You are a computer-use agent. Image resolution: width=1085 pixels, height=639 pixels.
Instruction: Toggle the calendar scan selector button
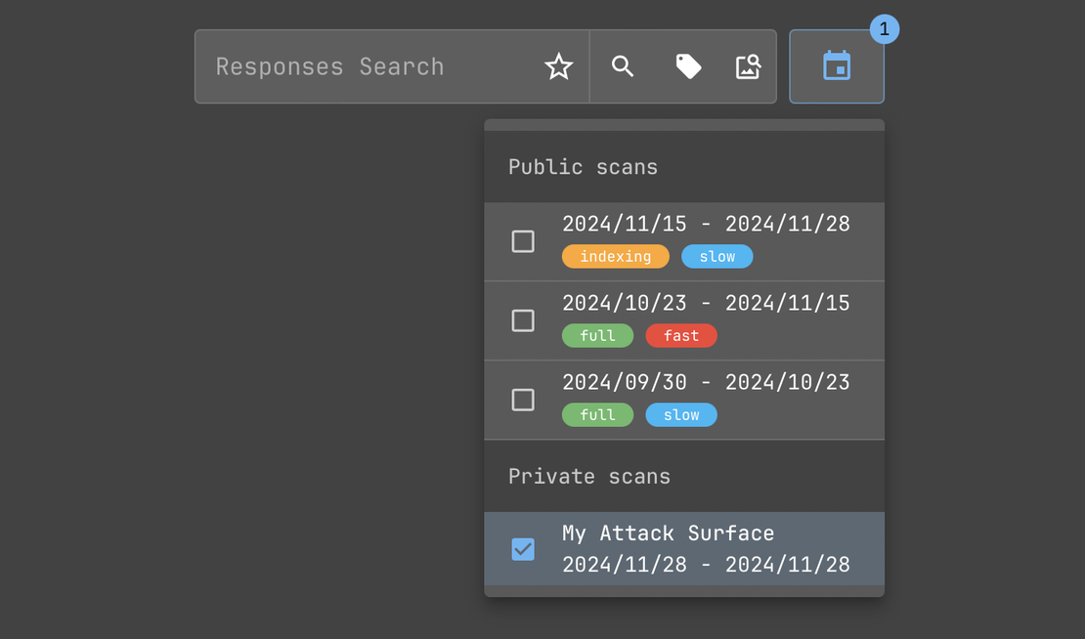coord(837,66)
